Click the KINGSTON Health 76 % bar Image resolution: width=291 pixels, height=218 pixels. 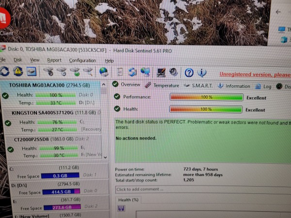coord(57,122)
